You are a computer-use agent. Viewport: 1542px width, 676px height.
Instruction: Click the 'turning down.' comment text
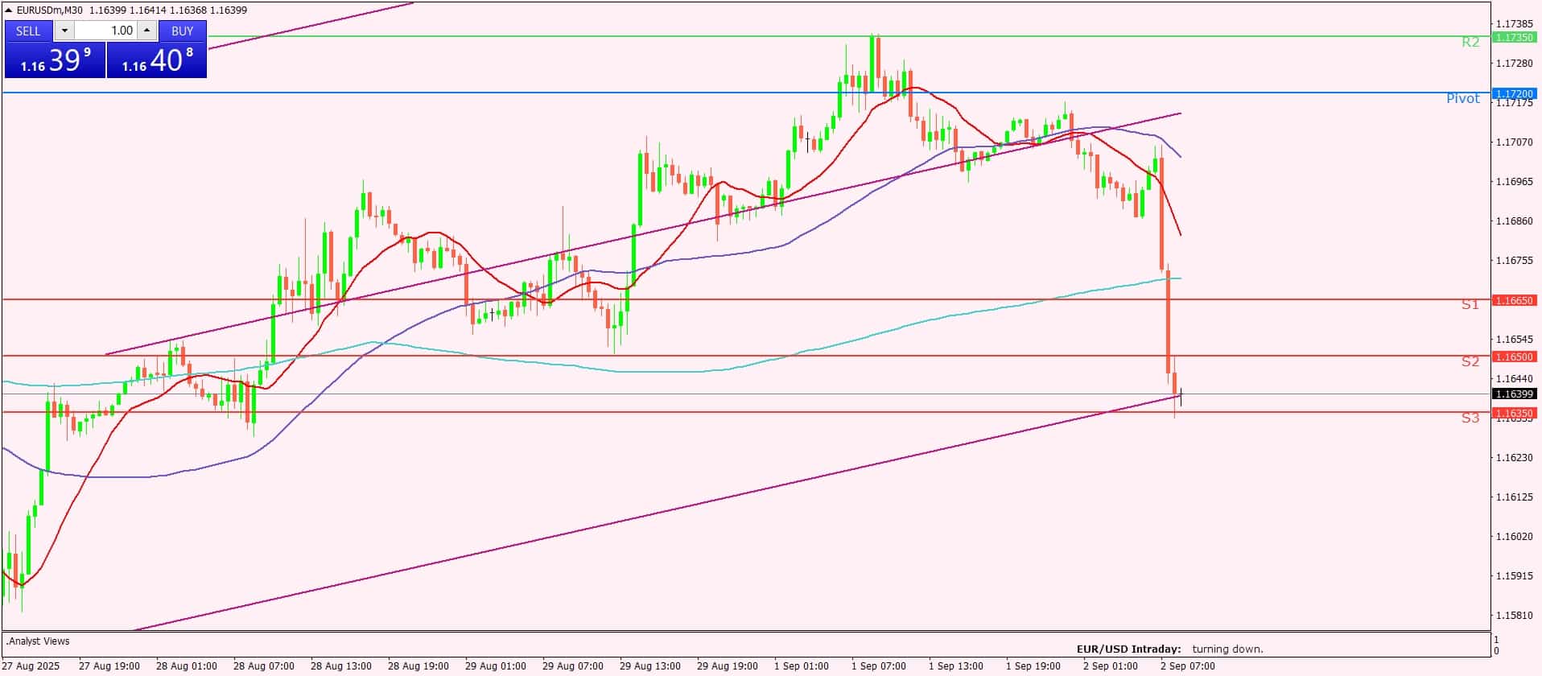[1228, 649]
